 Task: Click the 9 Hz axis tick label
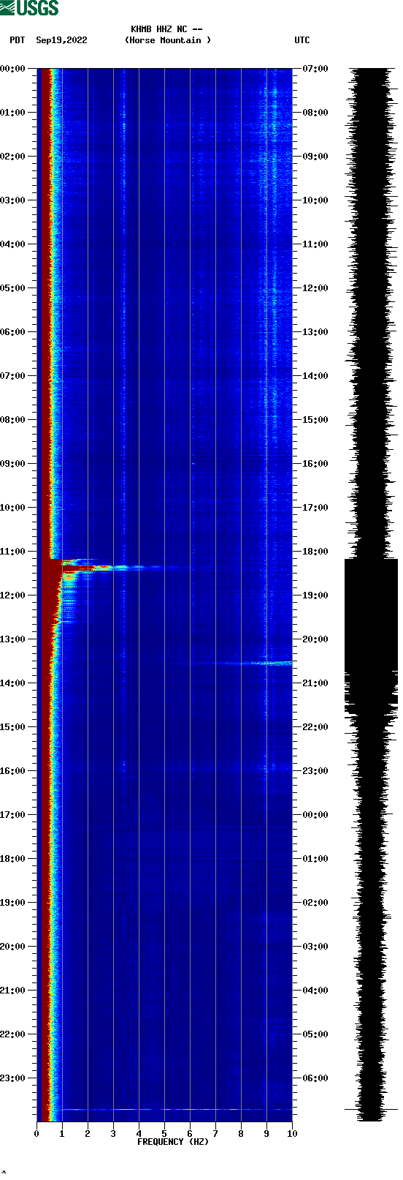coord(266,1134)
